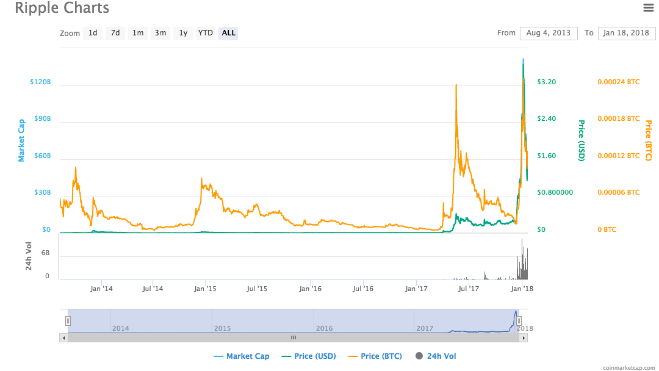659x371 pixels.
Task: Click the 2015 label in navigator
Action: tap(222, 328)
